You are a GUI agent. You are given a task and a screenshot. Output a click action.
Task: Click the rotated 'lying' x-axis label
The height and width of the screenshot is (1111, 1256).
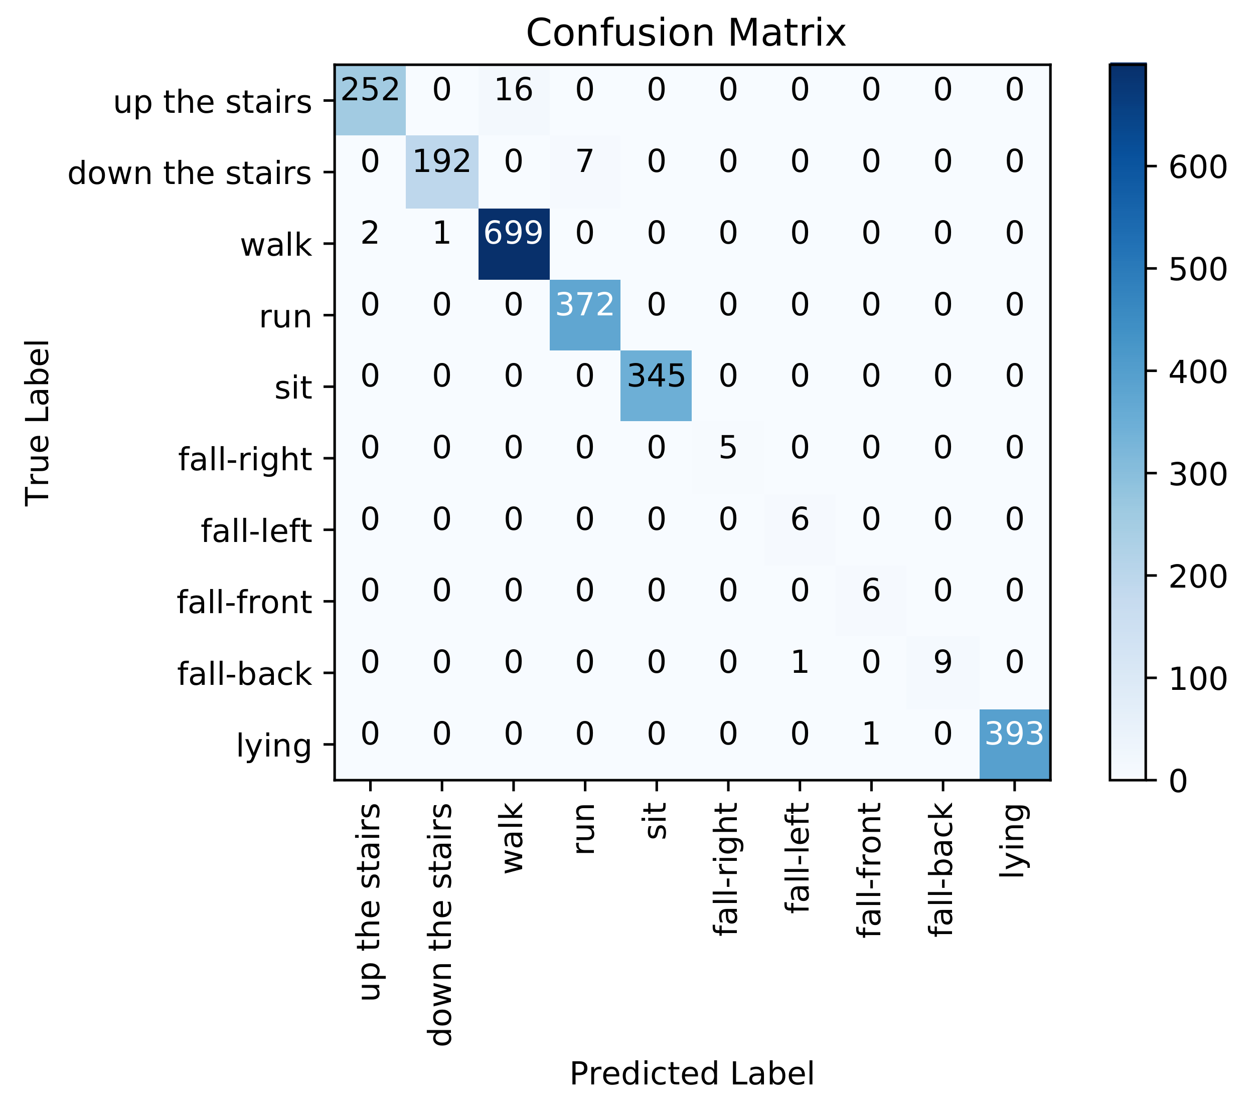pos(1014,841)
